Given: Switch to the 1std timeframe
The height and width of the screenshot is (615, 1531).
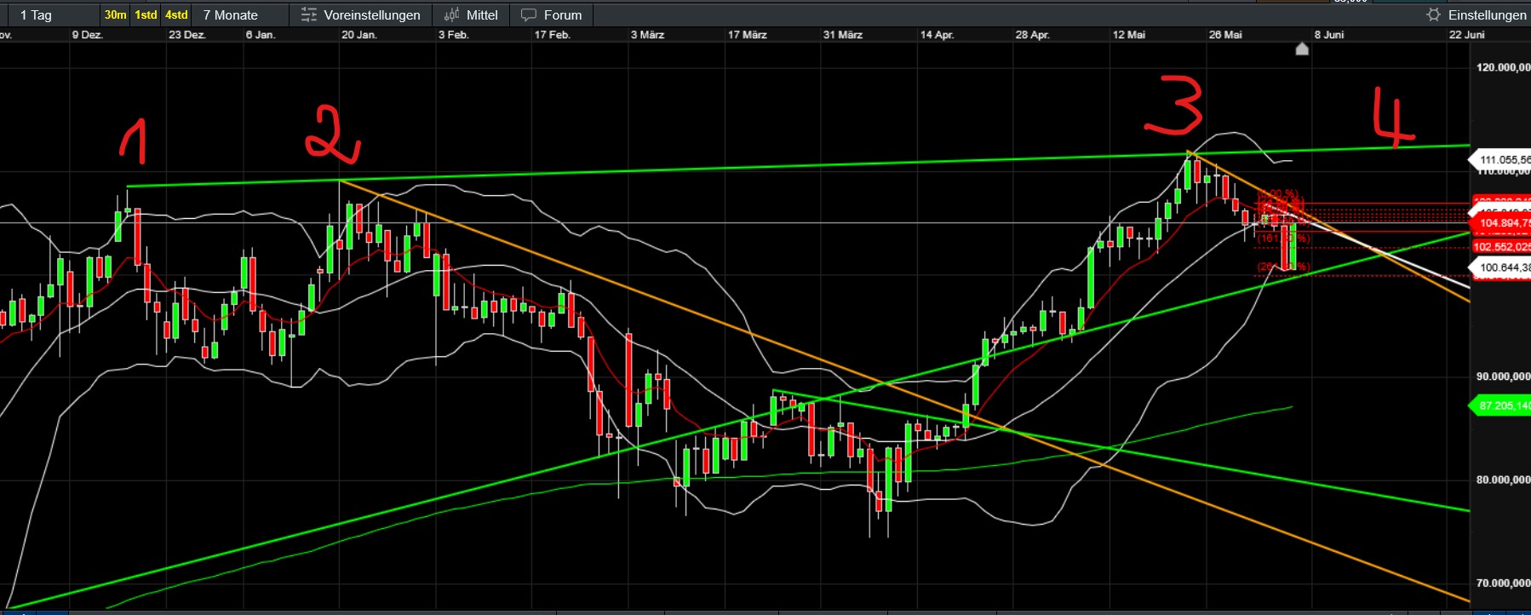Looking at the screenshot, I should pyautogui.click(x=146, y=15).
